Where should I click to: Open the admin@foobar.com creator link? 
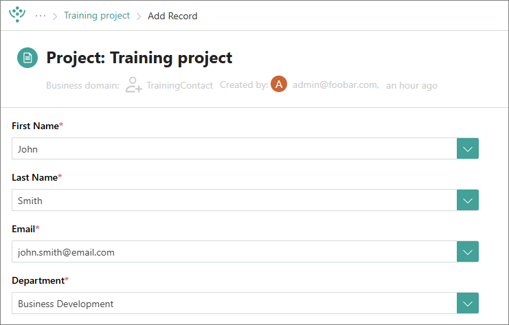point(336,85)
